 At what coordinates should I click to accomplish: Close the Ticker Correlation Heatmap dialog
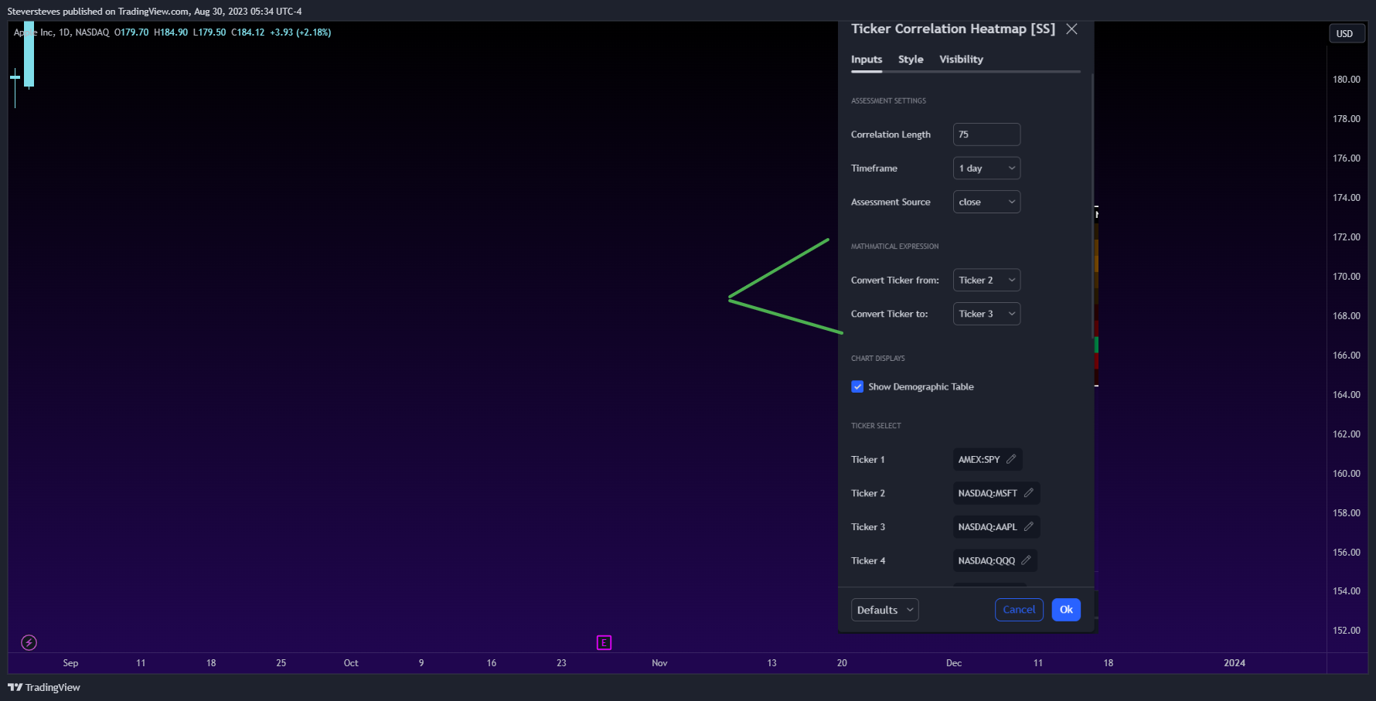[1071, 29]
